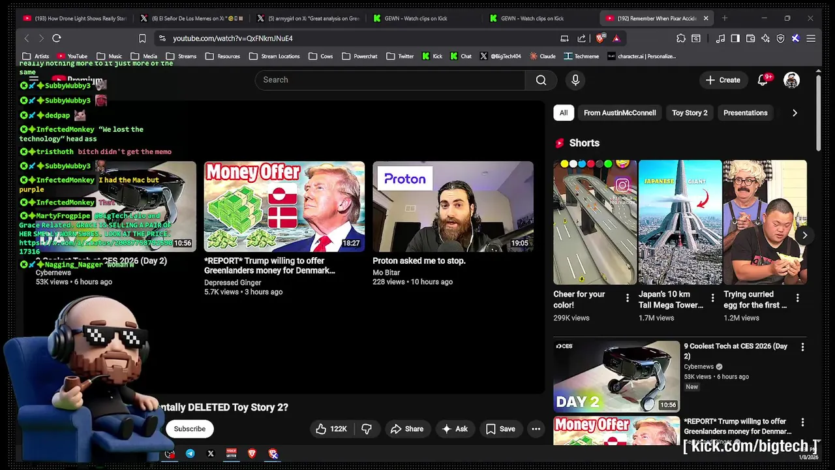Open Money Offer Trump video thumbnail
Image resolution: width=835 pixels, height=470 pixels.
(284, 206)
